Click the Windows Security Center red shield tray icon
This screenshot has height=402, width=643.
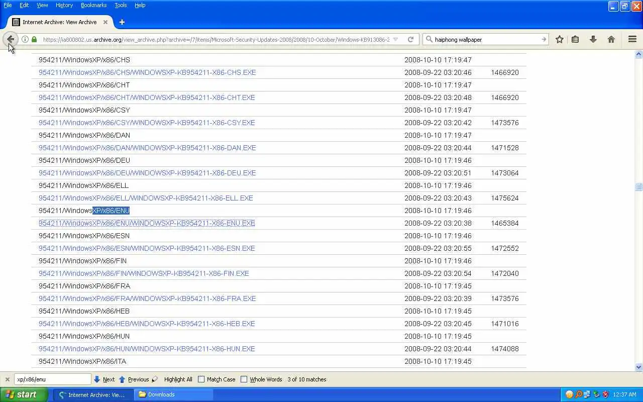tap(605, 394)
